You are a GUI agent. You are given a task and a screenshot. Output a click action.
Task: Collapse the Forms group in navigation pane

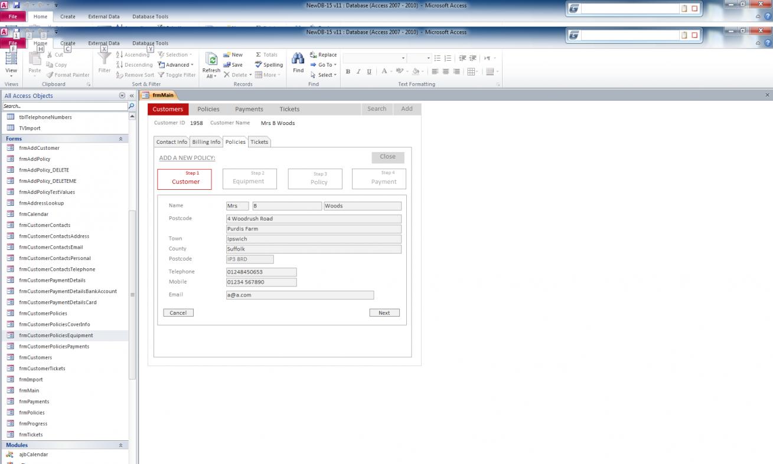click(121, 139)
